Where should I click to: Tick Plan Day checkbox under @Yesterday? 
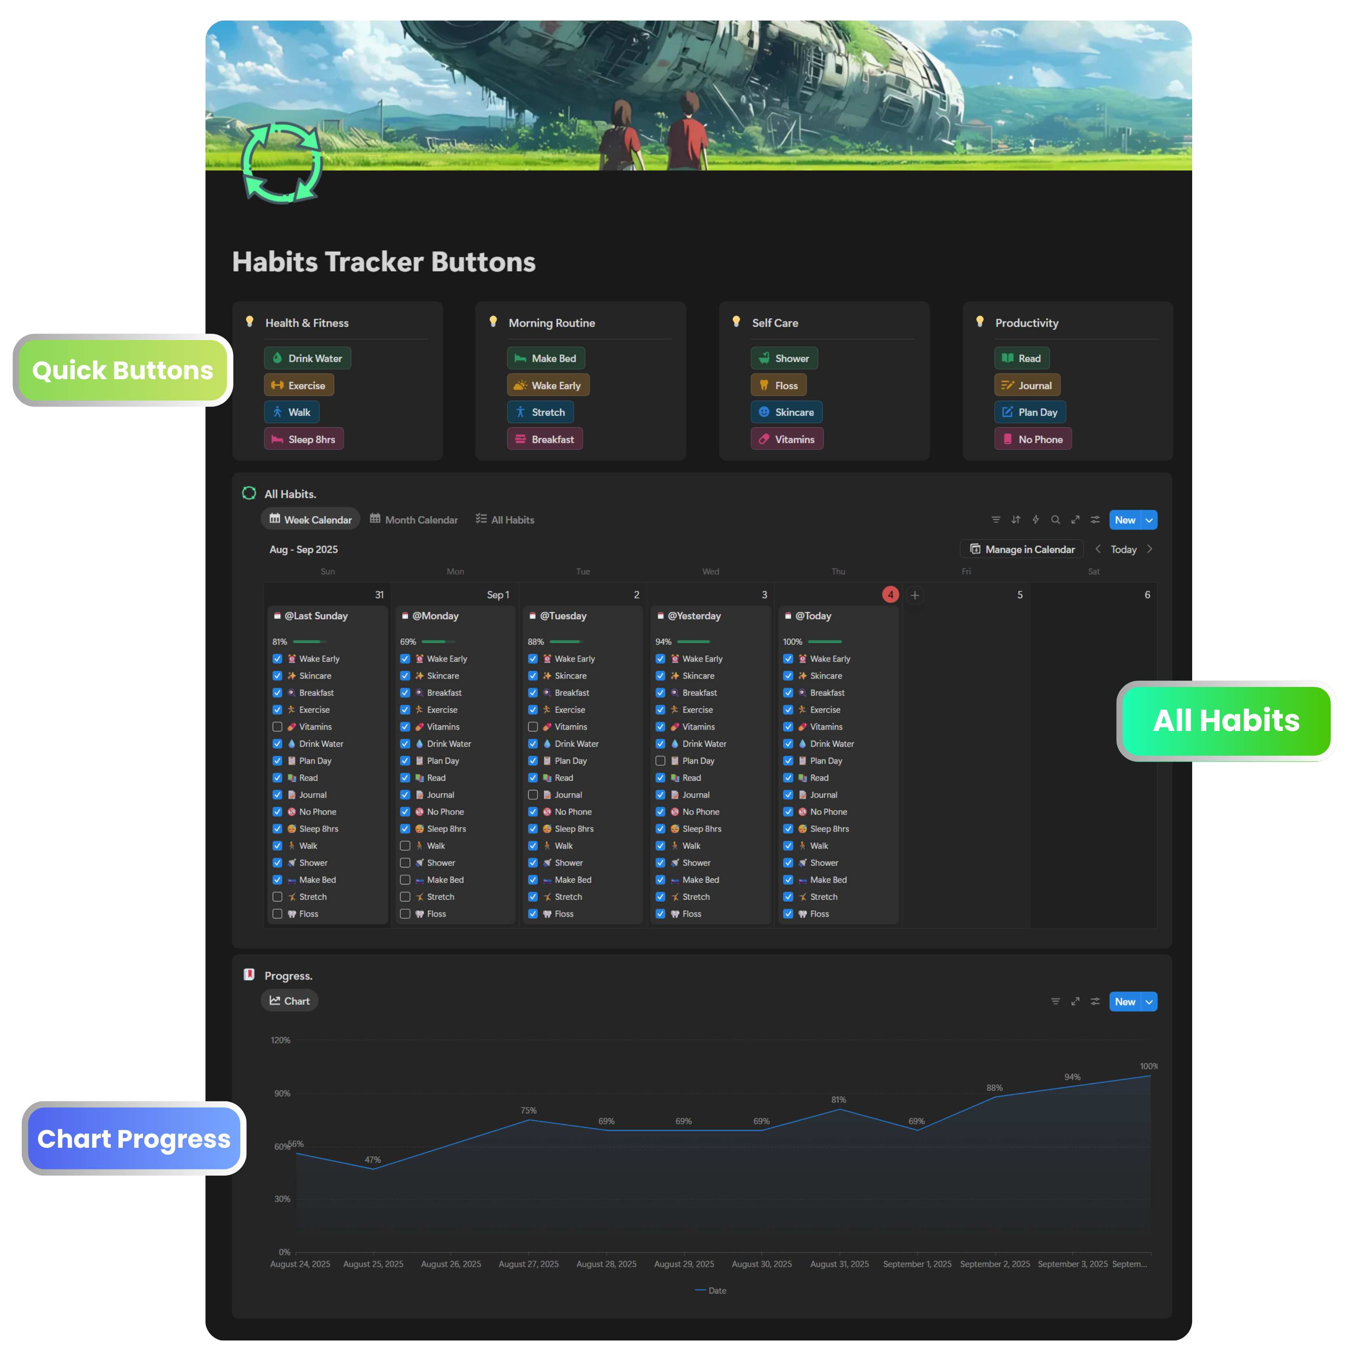[x=660, y=760]
